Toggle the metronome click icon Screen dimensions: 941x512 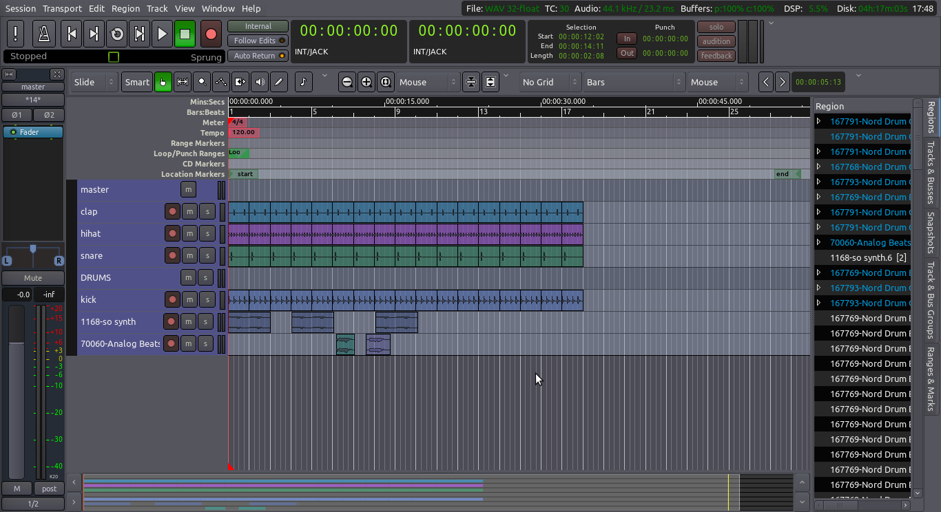[44, 33]
